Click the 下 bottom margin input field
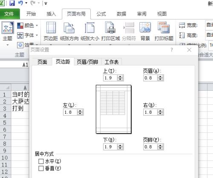 coord(110,147)
